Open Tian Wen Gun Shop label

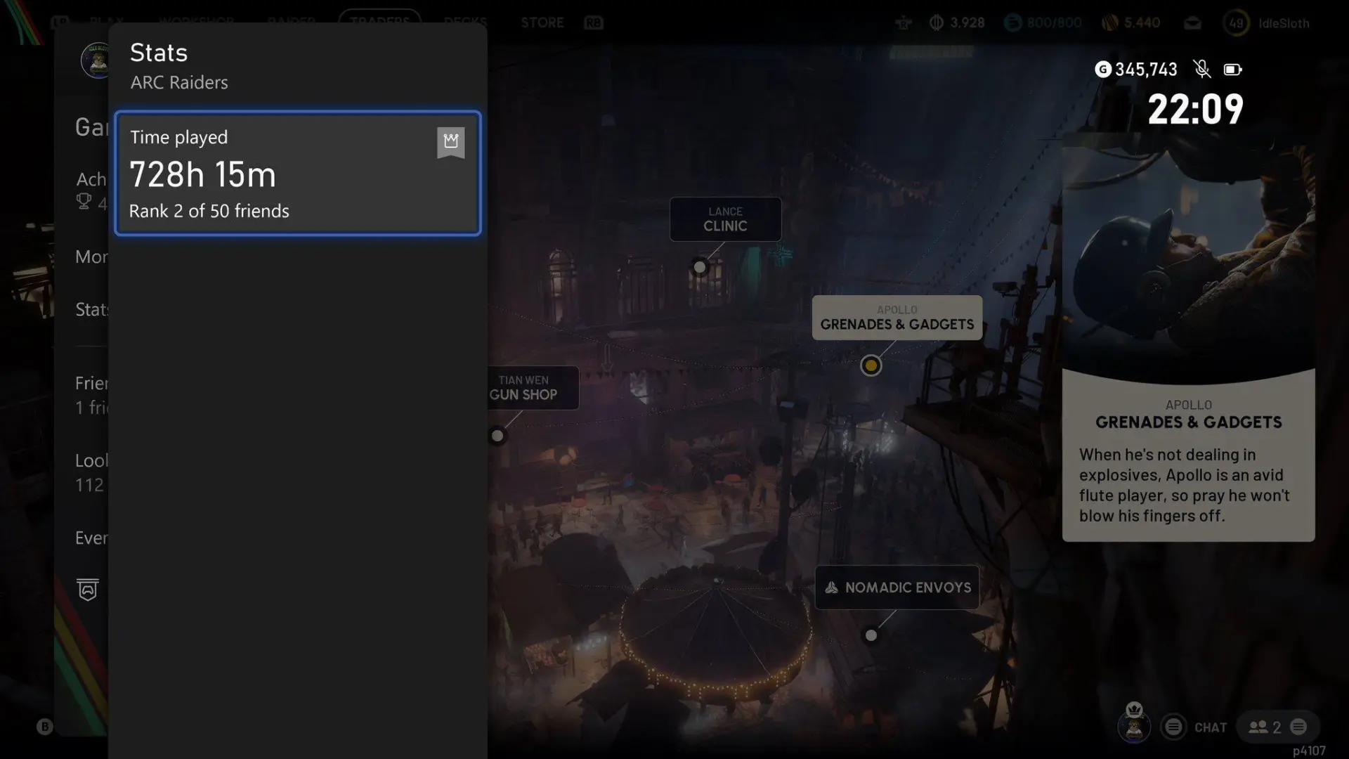click(x=533, y=388)
